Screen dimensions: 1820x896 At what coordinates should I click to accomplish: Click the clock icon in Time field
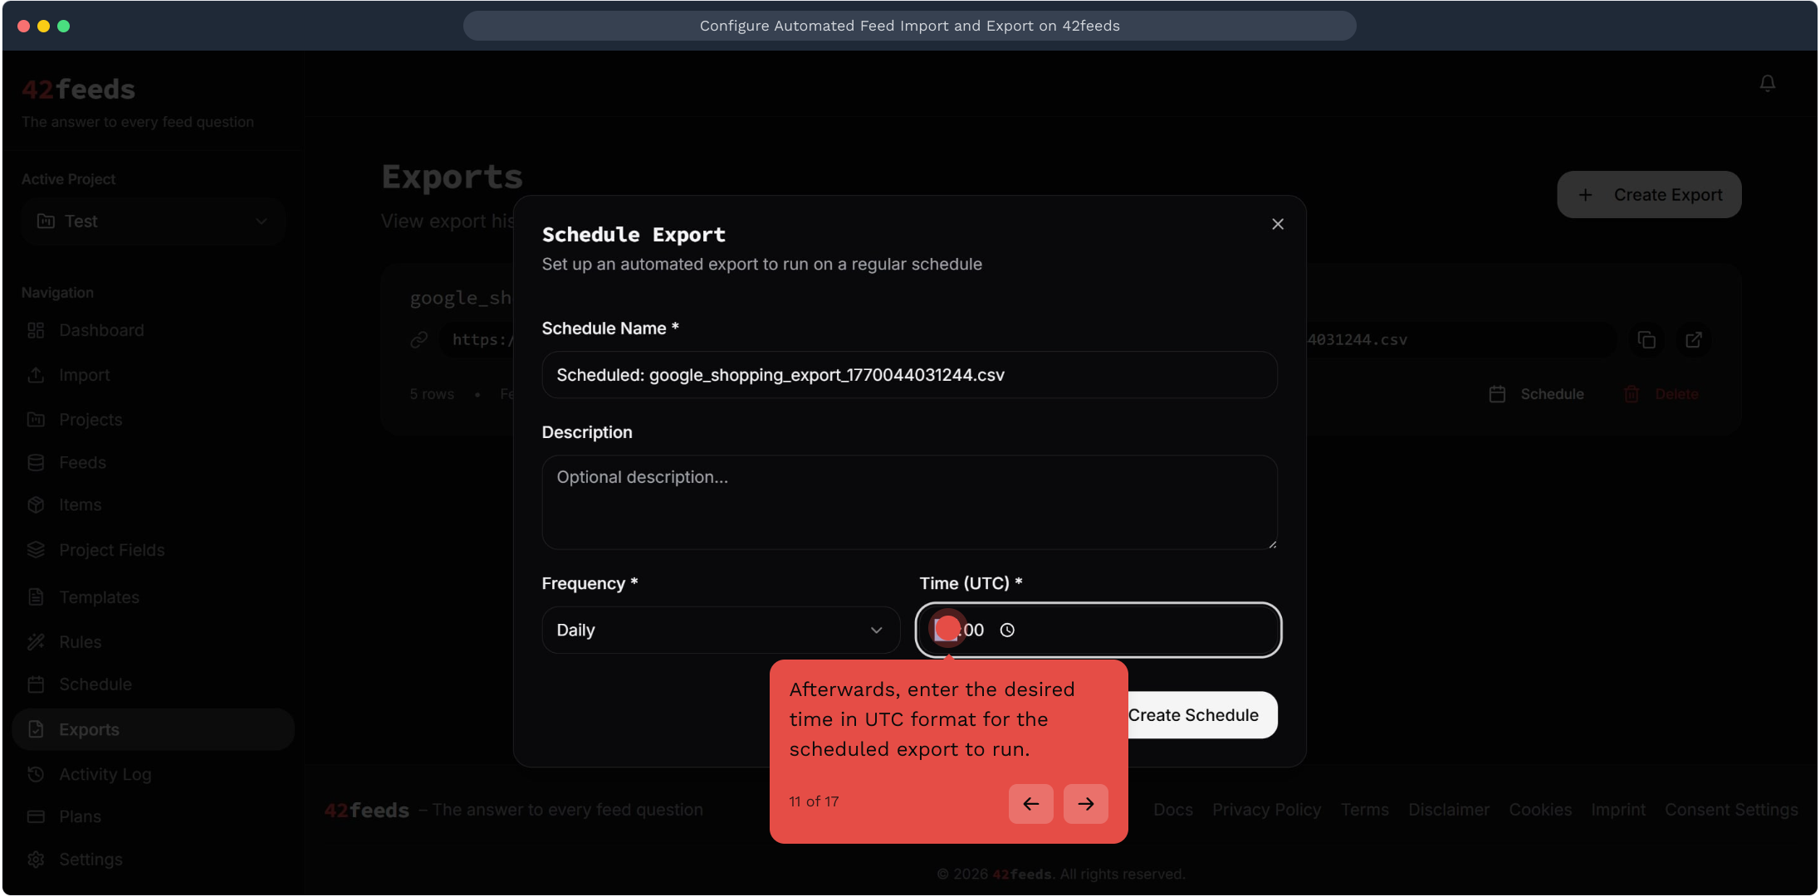(1007, 631)
